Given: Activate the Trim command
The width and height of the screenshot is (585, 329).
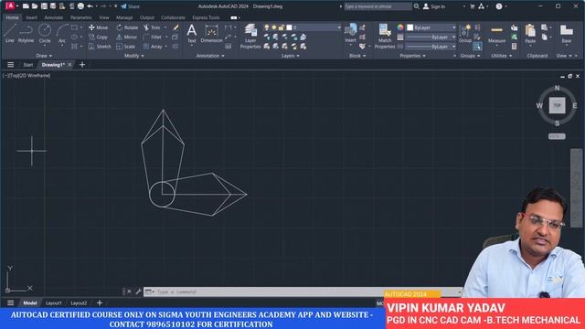Looking at the screenshot, I should coord(153,27).
